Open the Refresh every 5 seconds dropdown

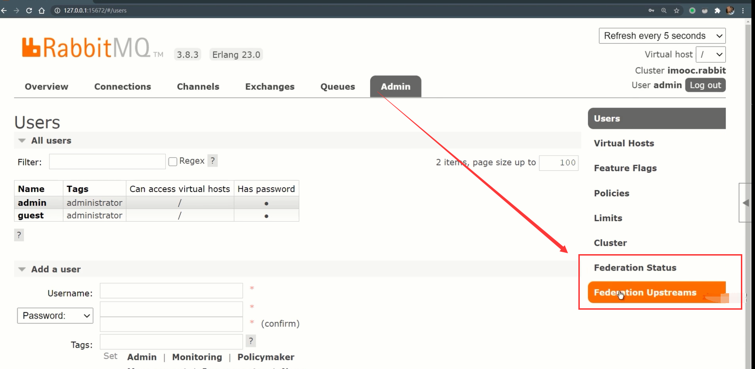pyautogui.click(x=662, y=36)
